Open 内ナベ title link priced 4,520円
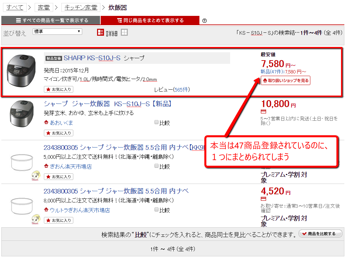346x258 pixels. (x=116, y=191)
